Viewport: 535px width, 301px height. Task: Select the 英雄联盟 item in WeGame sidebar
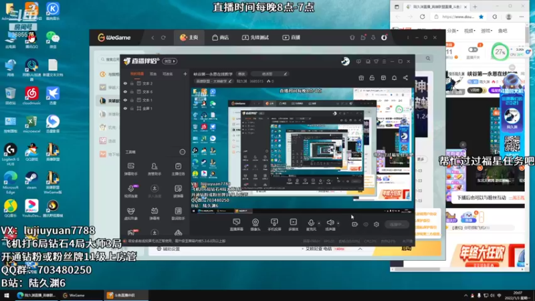109,101
